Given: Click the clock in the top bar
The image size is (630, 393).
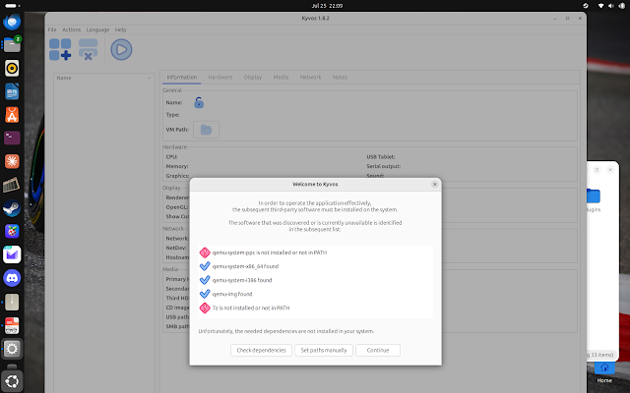Looking at the screenshot, I should click(x=327, y=6).
